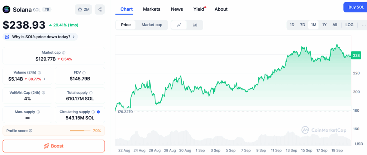The width and height of the screenshot is (367, 155).
Task: Open the Markets tab
Action: (x=152, y=9)
